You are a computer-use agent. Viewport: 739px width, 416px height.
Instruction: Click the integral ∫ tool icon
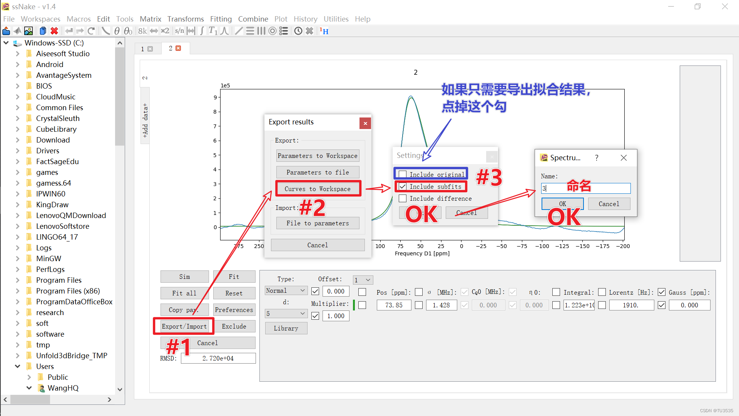point(202,31)
